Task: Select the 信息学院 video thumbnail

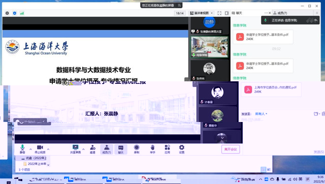Action: tap(210, 47)
